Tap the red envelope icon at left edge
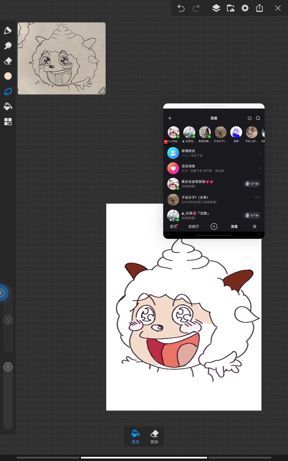This screenshot has height=461, width=288. point(165,142)
